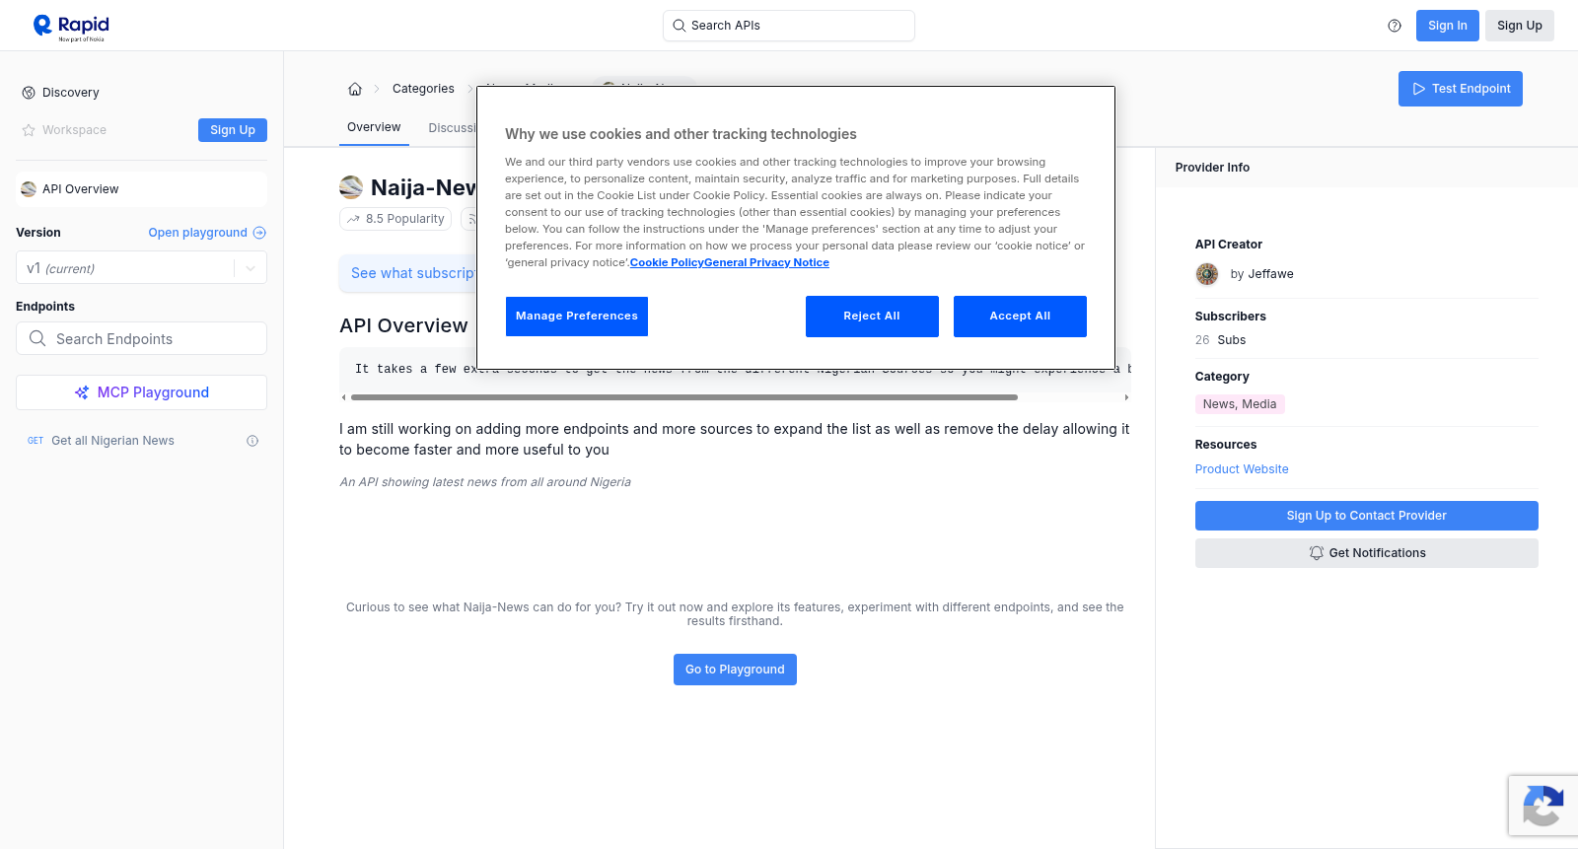
Task: Click the "26 Subs" subscriber count
Action: 1220,340
